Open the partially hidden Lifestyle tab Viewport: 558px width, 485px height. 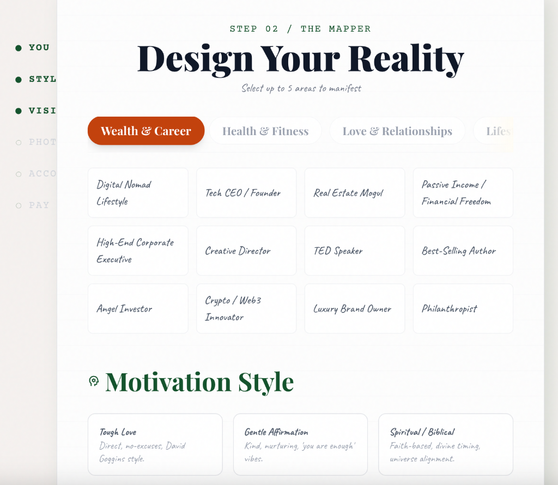497,131
